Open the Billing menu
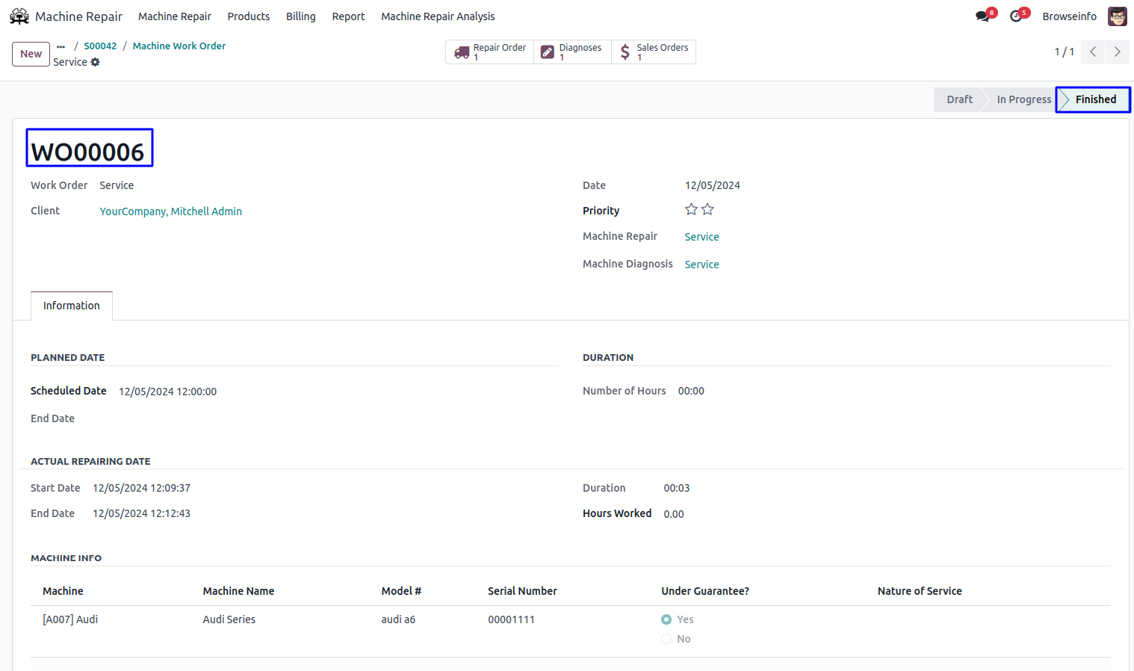This screenshot has height=671, width=1134. (300, 16)
